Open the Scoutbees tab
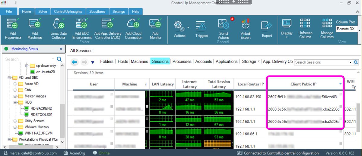362x156 pixels. pos(97,11)
